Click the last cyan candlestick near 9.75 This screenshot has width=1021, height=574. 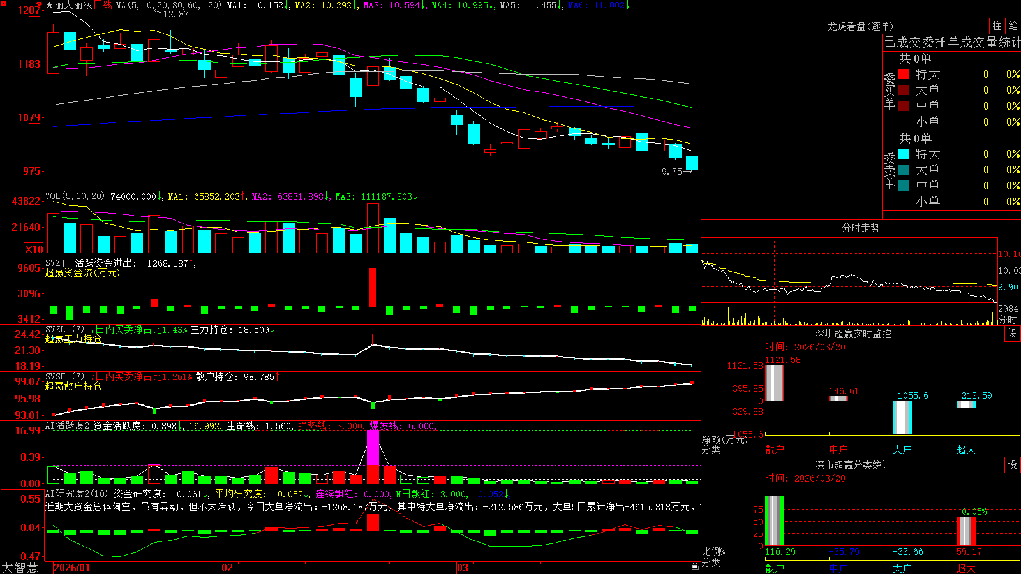(x=692, y=163)
